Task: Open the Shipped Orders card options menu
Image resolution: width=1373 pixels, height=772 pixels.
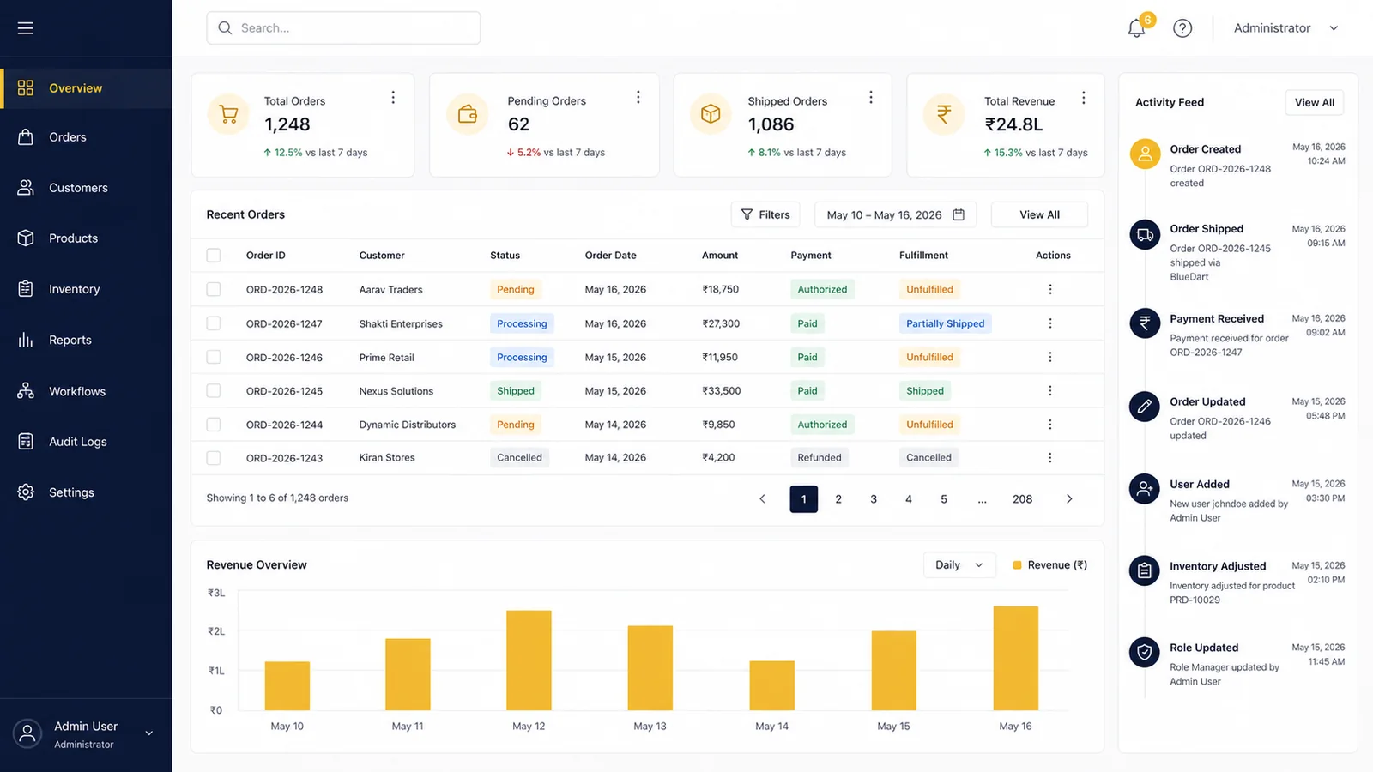Action: [x=870, y=98]
